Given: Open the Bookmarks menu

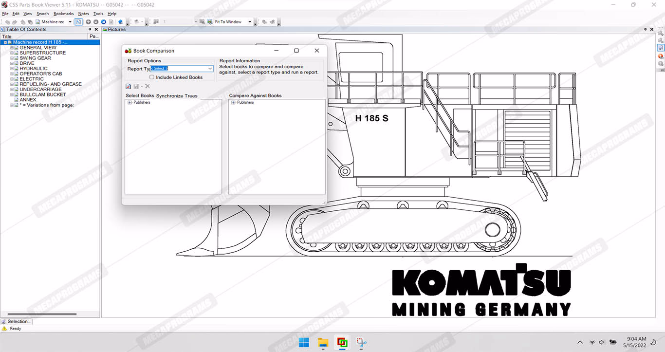Looking at the screenshot, I should [x=63, y=14].
